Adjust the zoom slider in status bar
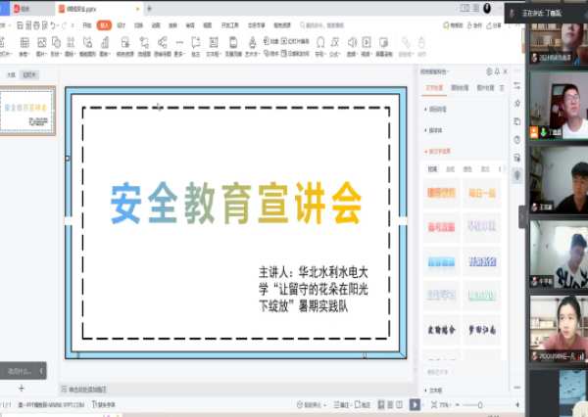 [x=479, y=404]
